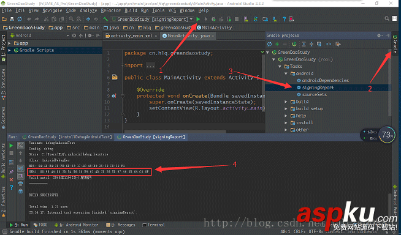Click the Search Everywhere magnifier icon
The height and width of the screenshot is (235, 401).
pyautogui.click(x=387, y=18)
